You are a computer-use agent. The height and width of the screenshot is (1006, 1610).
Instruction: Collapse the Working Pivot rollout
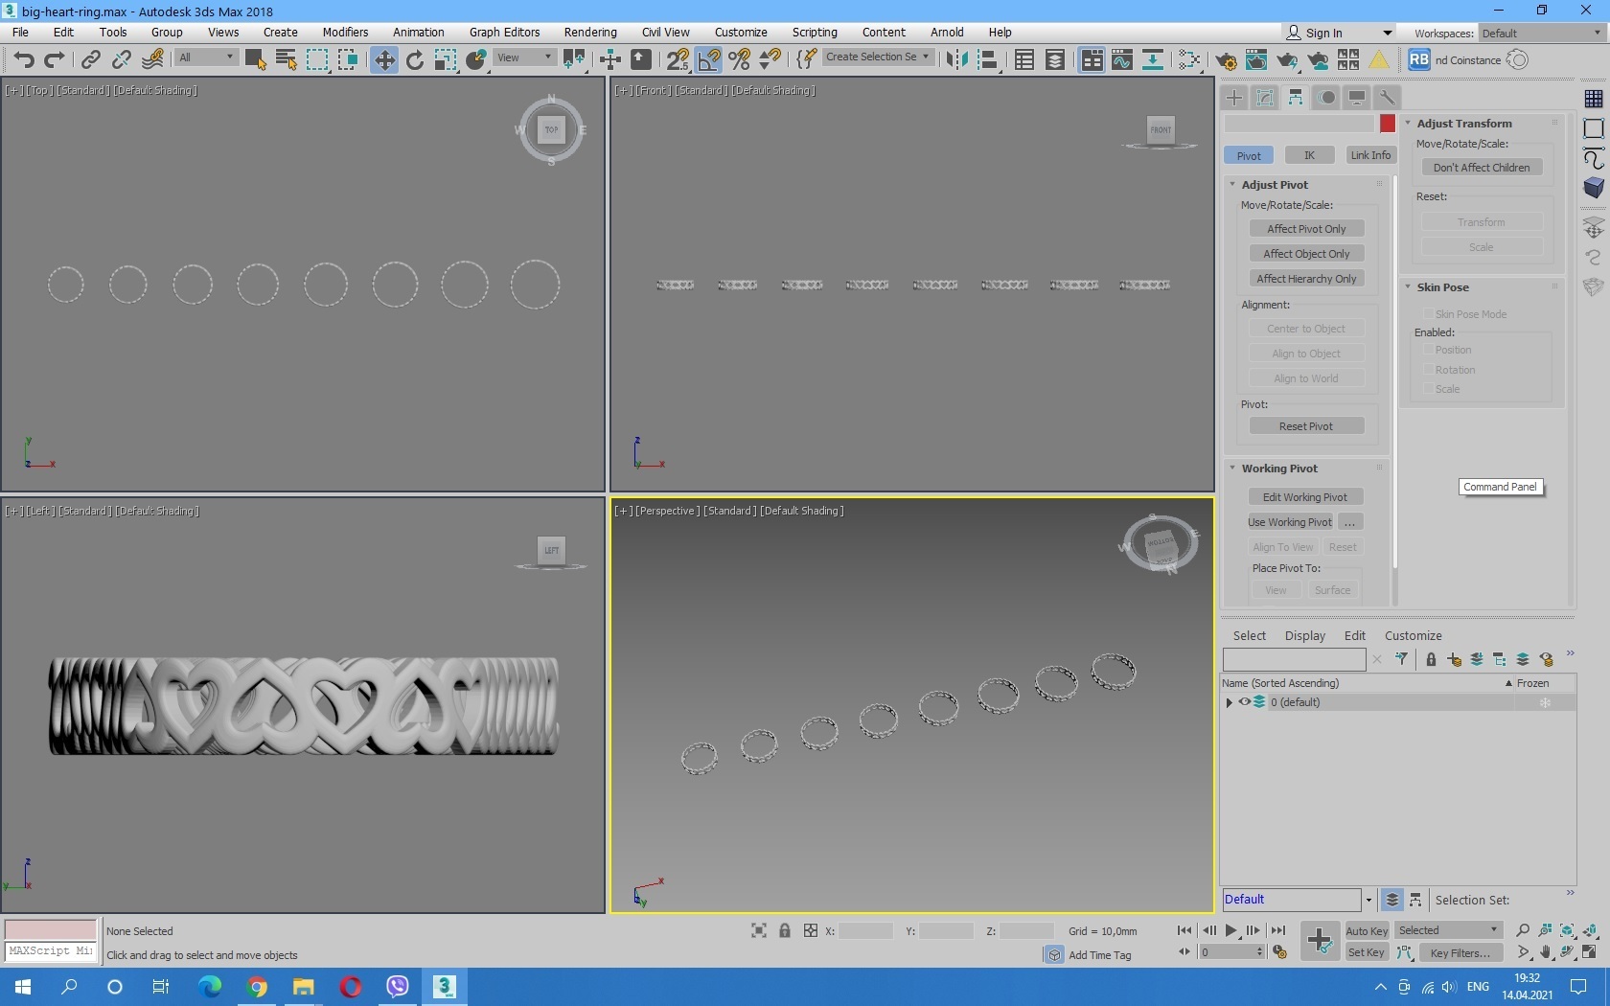1279,469
